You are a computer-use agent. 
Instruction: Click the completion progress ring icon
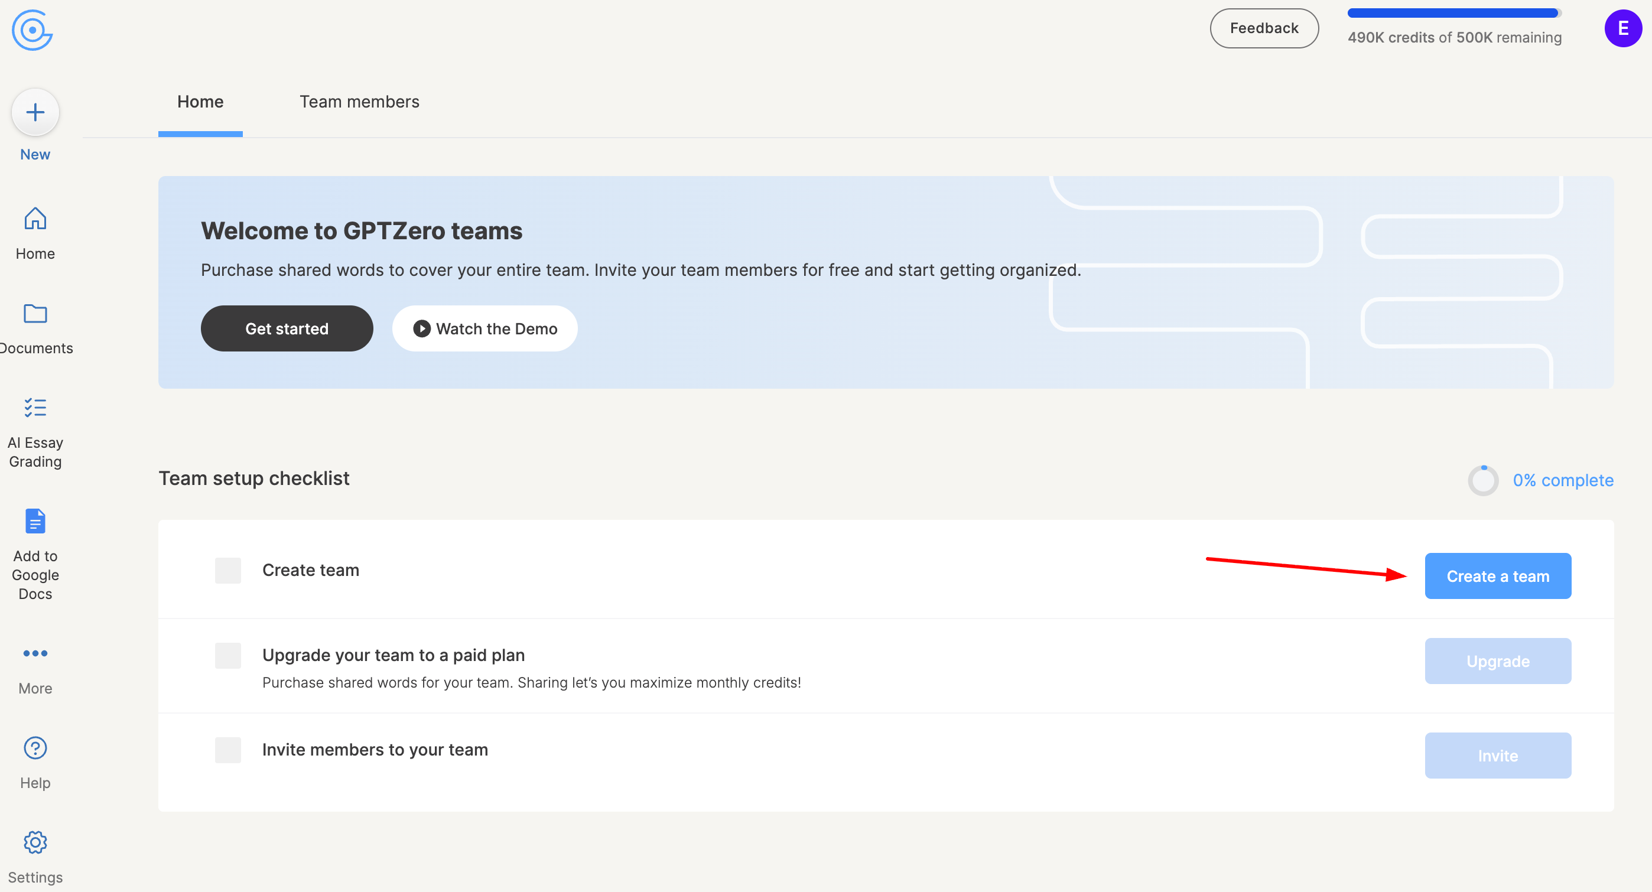pos(1484,480)
